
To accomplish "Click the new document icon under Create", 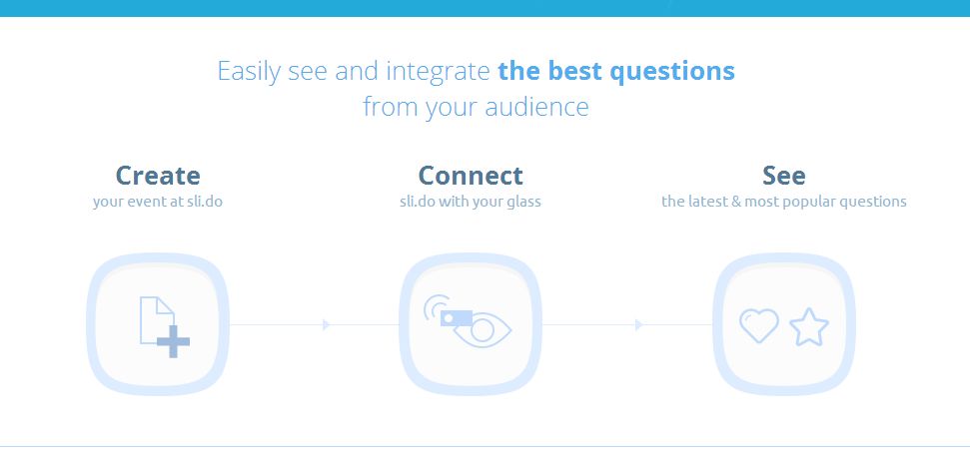I will [155, 317].
